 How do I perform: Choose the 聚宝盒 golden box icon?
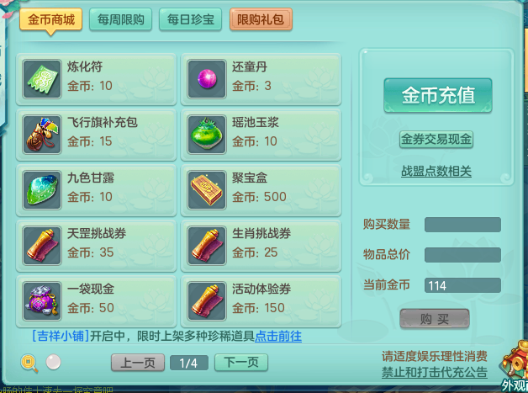click(207, 190)
